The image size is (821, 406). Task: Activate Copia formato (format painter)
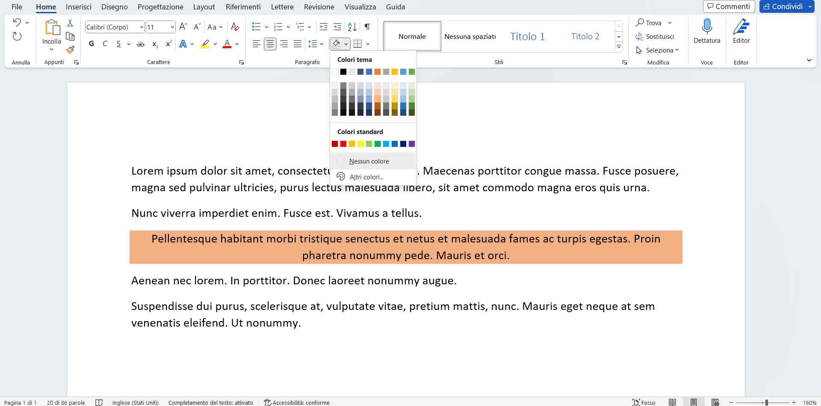tap(70, 50)
